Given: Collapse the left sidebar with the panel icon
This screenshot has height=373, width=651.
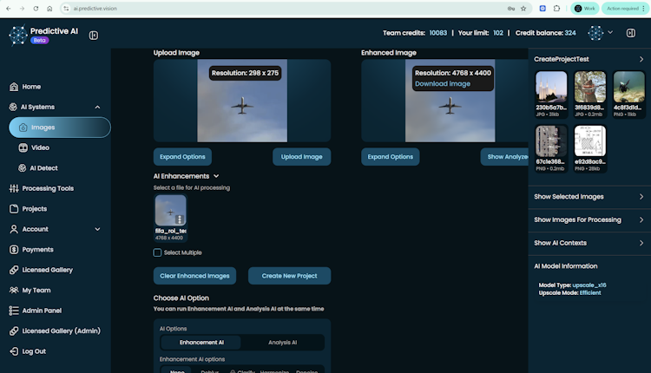Looking at the screenshot, I should 94,36.
